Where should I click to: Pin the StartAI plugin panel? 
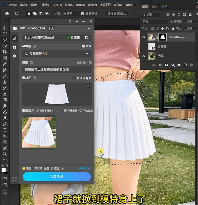tap(77, 21)
